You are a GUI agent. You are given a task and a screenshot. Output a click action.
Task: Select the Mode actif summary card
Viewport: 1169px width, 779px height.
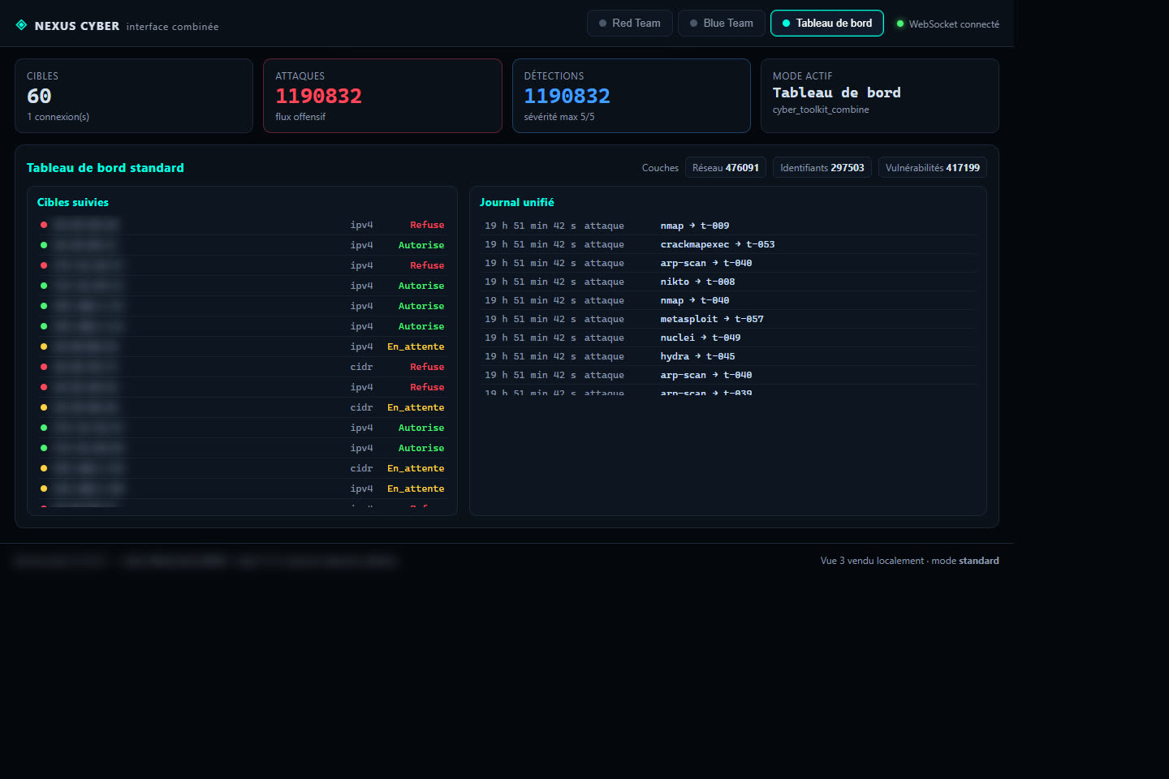(880, 96)
